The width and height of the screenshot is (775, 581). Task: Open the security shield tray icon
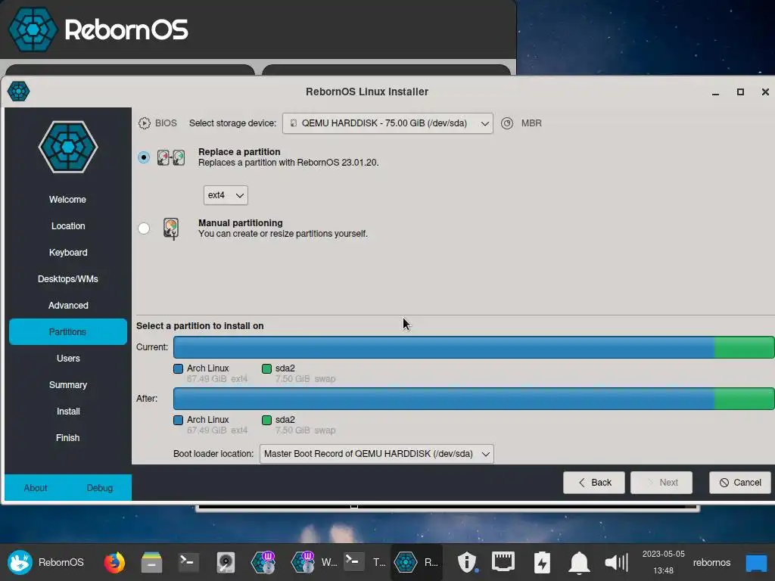coord(466,562)
